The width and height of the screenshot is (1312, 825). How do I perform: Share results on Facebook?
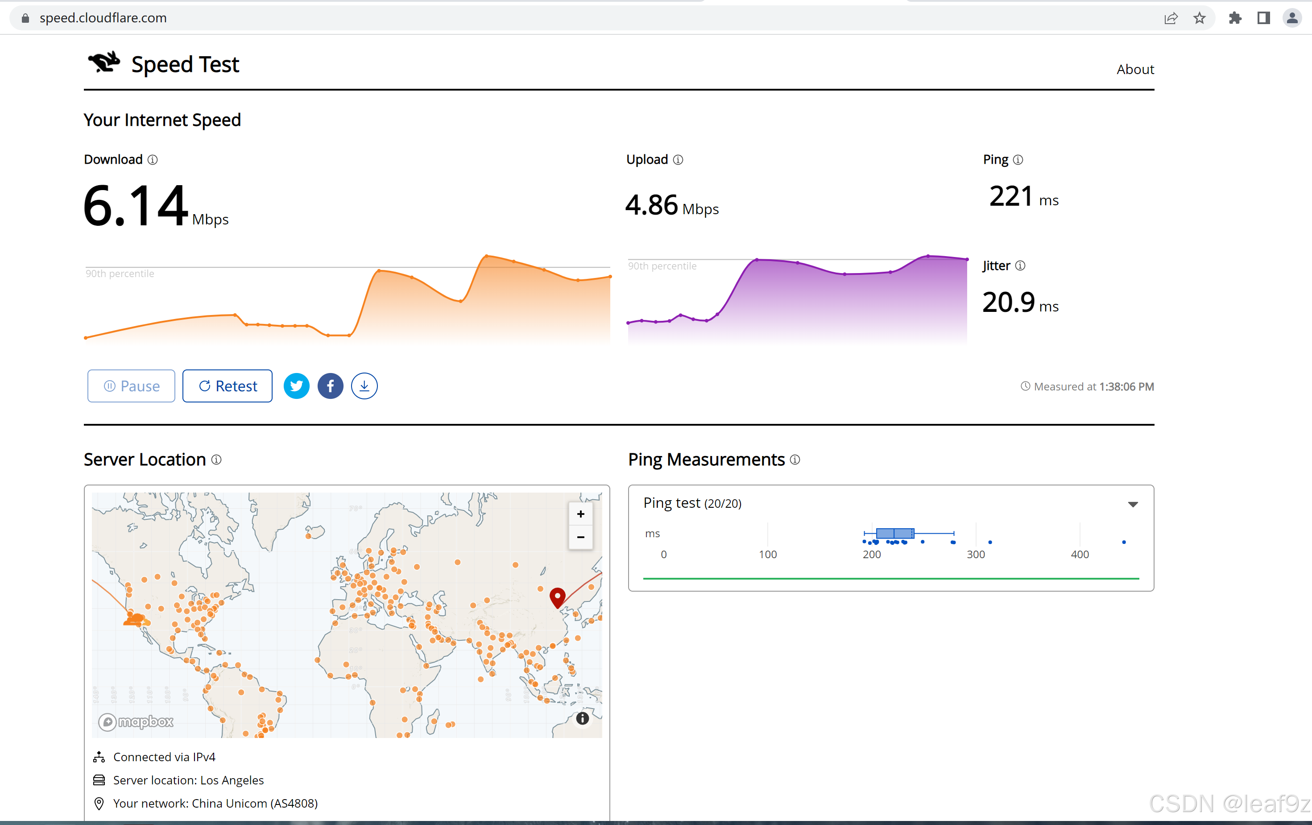click(330, 386)
